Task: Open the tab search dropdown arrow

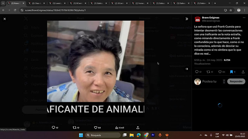Action: coord(3,3)
